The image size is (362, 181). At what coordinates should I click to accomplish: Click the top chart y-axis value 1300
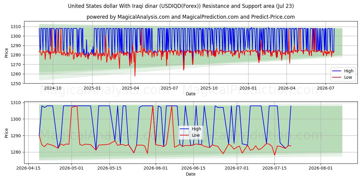tap(16, 36)
